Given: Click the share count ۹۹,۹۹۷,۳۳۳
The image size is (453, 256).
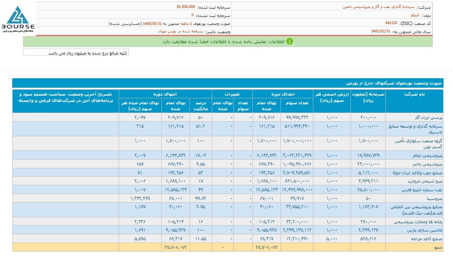Looking at the screenshot, I should [297, 117].
